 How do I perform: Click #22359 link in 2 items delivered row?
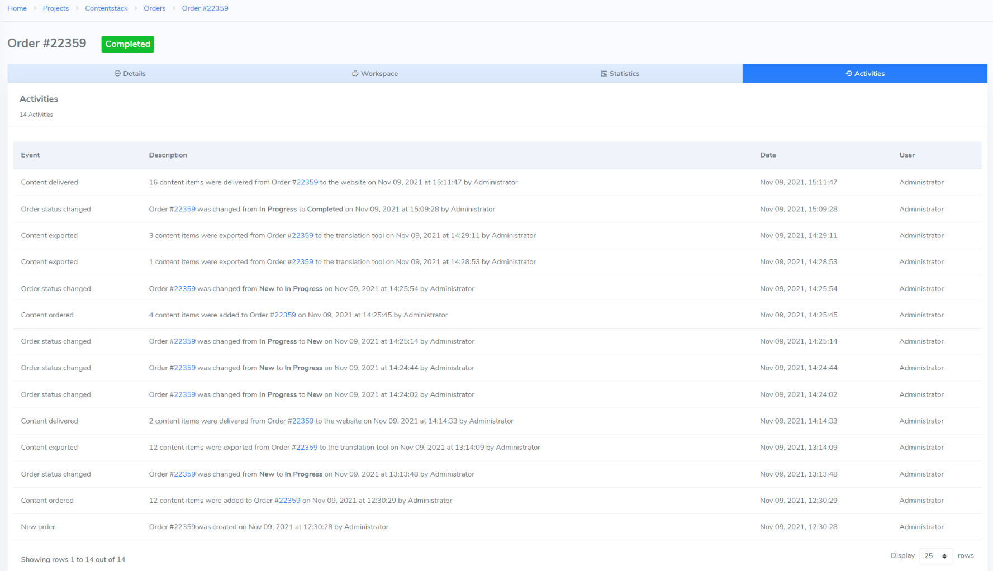[303, 421]
